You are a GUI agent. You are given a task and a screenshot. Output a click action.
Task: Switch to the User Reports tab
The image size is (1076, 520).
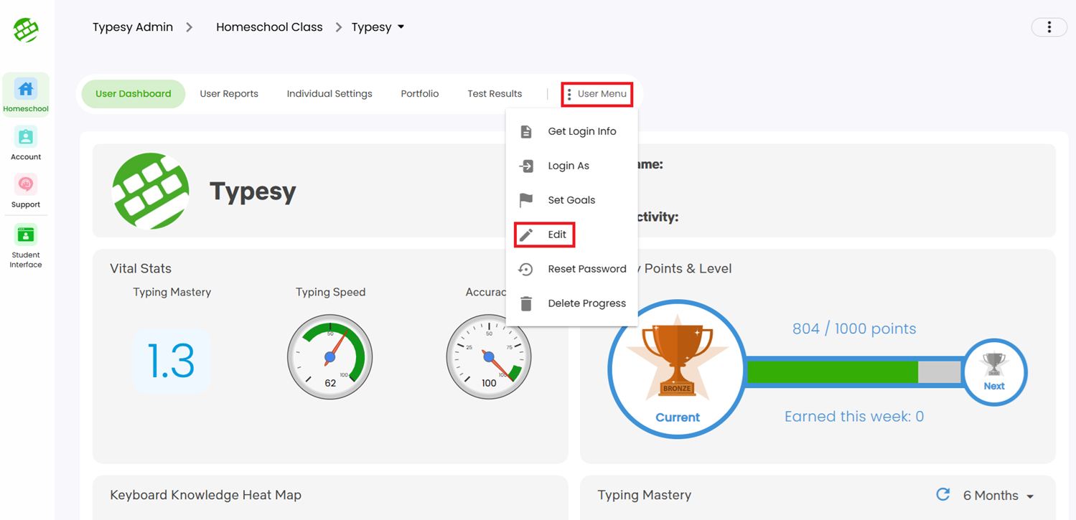click(229, 94)
